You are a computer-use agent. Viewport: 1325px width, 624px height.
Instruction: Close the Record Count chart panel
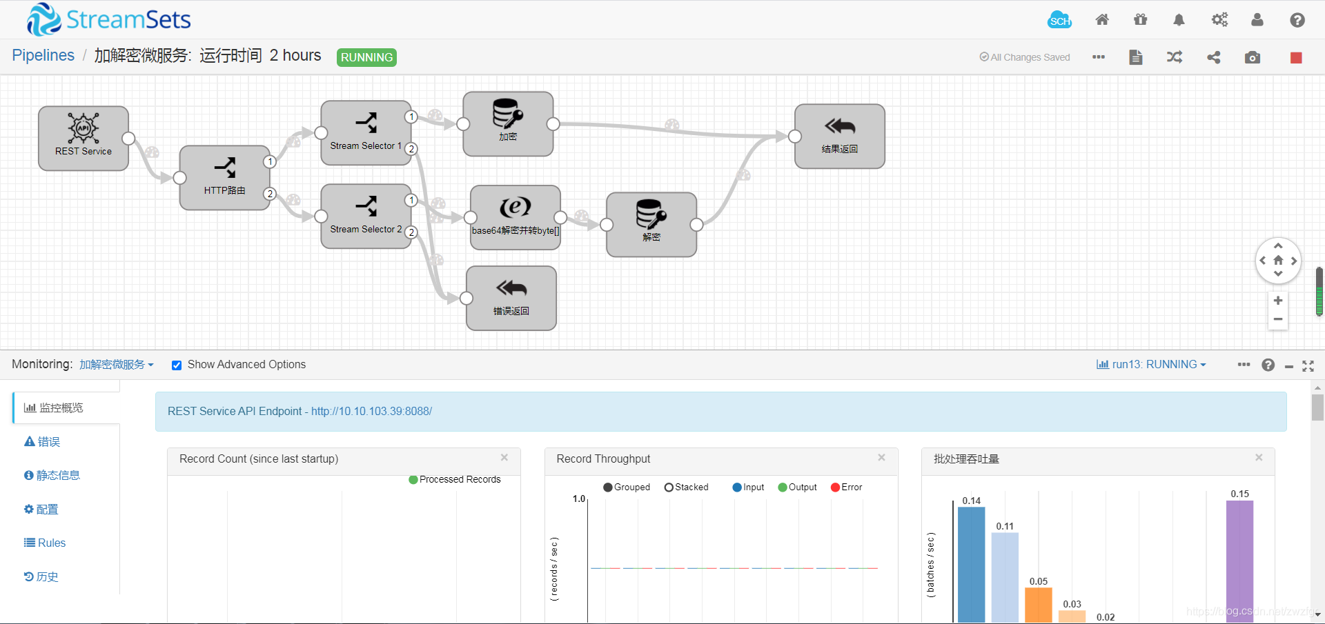[x=504, y=457]
